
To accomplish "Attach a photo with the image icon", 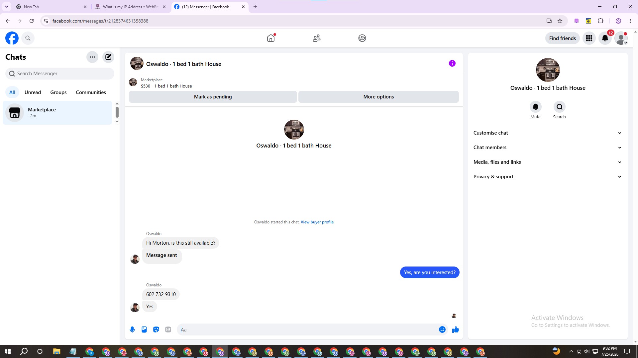I will [x=144, y=329].
